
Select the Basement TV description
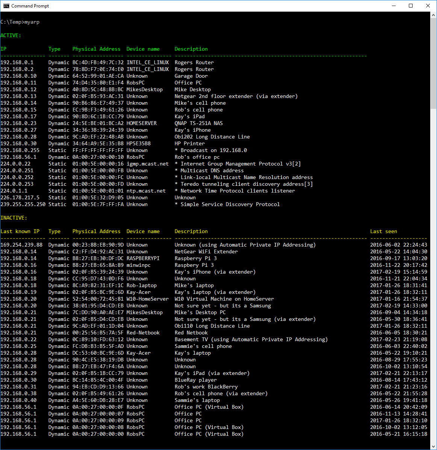[x=251, y=340]
